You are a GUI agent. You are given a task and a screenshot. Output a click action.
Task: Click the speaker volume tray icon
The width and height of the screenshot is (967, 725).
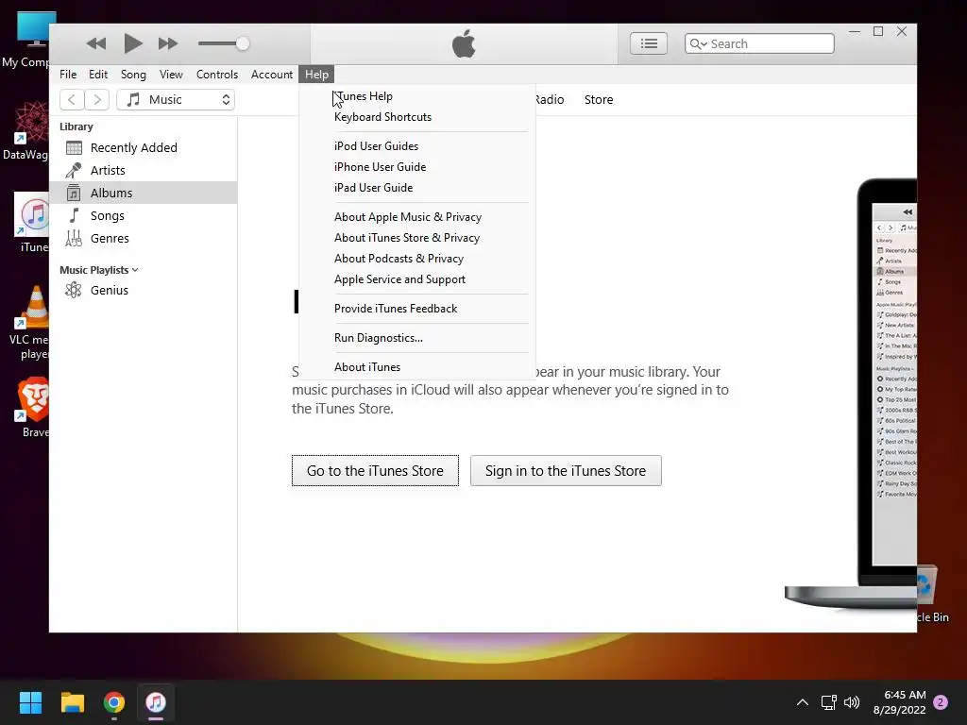point(852,702)
